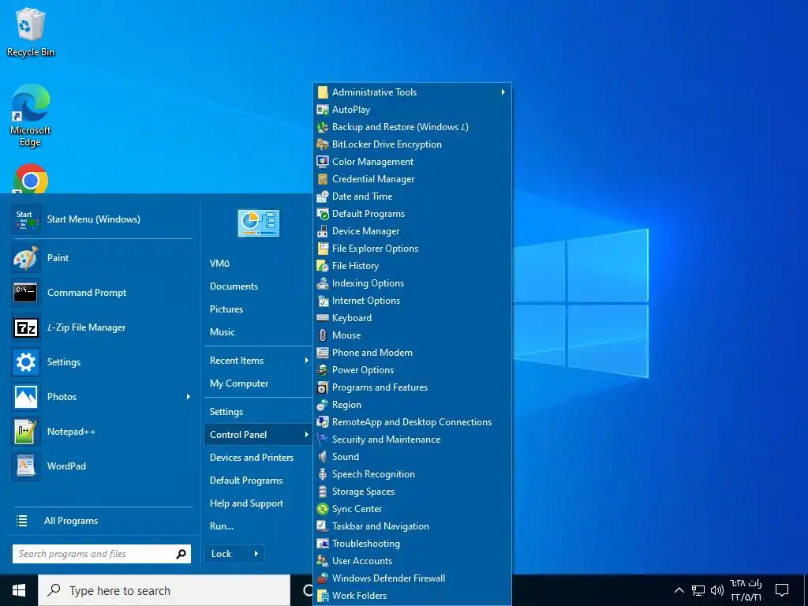Open the Date and Time icon
Image resolution: width=808 pixels, height=606 pixels.
(x=323, y=196)
